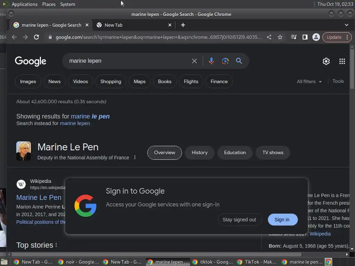
Task: Open the corrected 'marine le pen' link
Action: [x=90, y=116]
